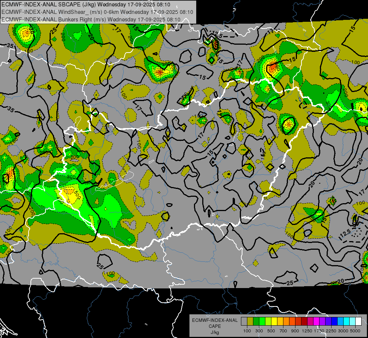Click the CAPE label in the legend
The height and width of the screenshot is (338, 368).
[215, 326]
